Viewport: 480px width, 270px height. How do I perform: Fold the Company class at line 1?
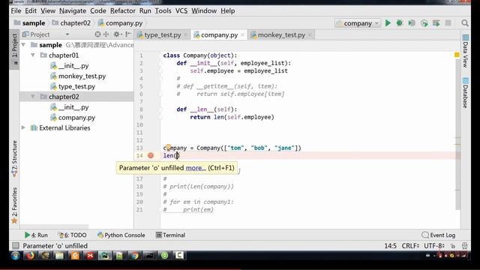click(160, 55)
